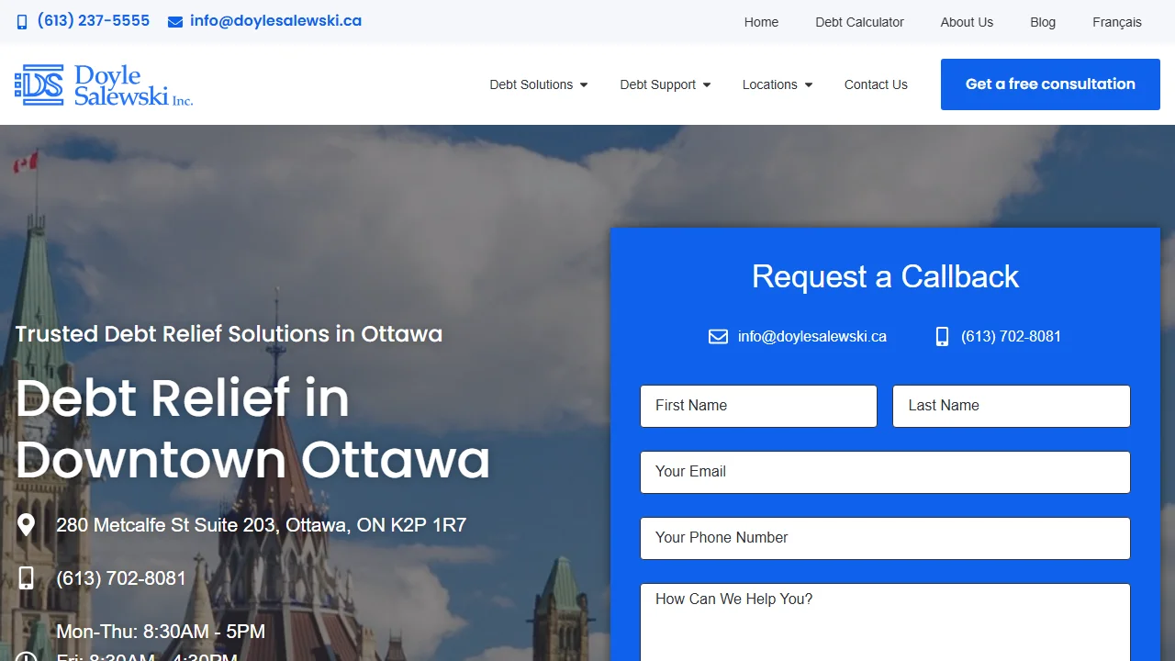Viewport: 1175px width, 661px height.
Task: Open the Home link in the top bar
Action: pos(761,22)
